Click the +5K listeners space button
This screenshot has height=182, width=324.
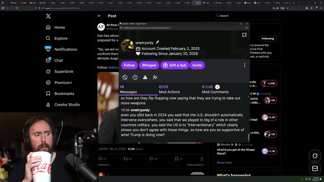[270, 100]
